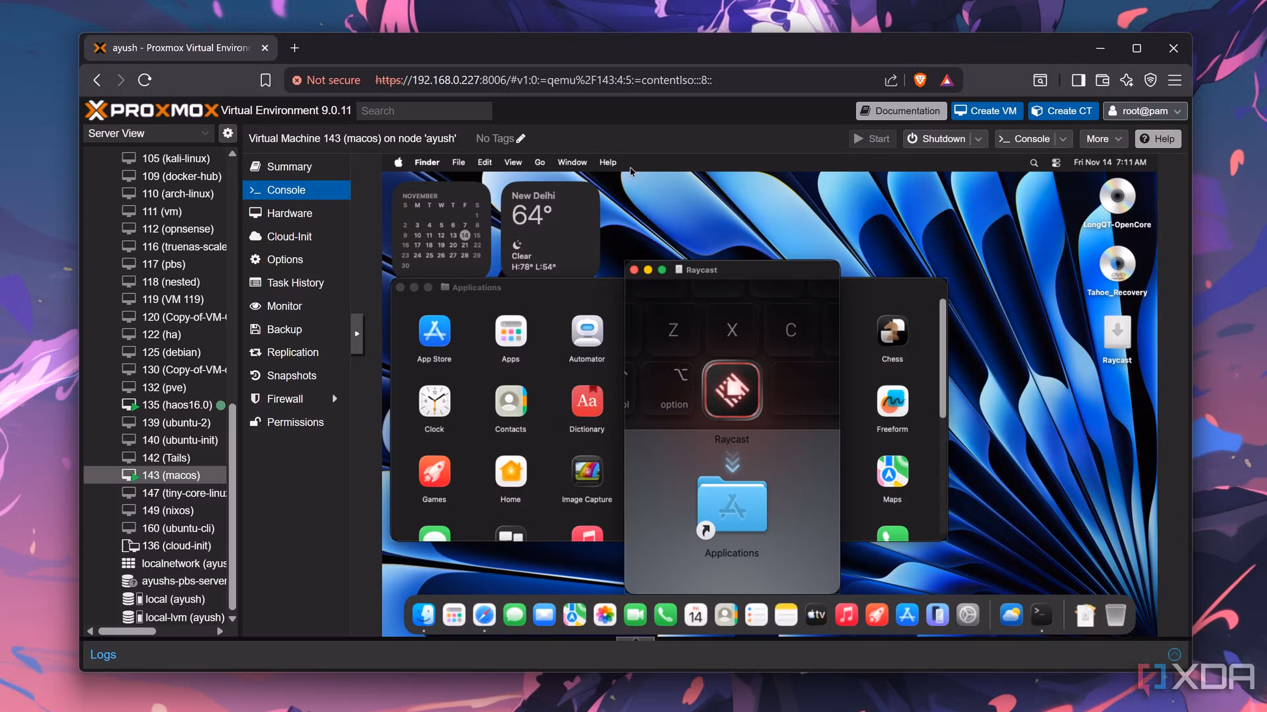The image size is (1267, 712).
Task: Expand the Logs panel arrow
Action: tap(1174, 654)
